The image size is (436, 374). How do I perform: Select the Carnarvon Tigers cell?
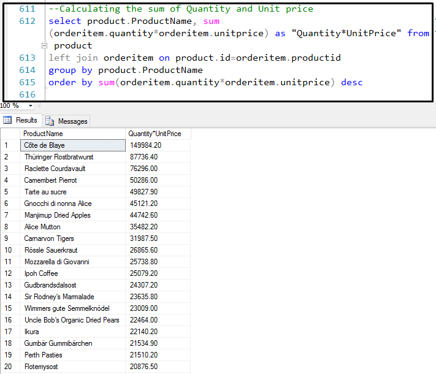tap(72, 239)
